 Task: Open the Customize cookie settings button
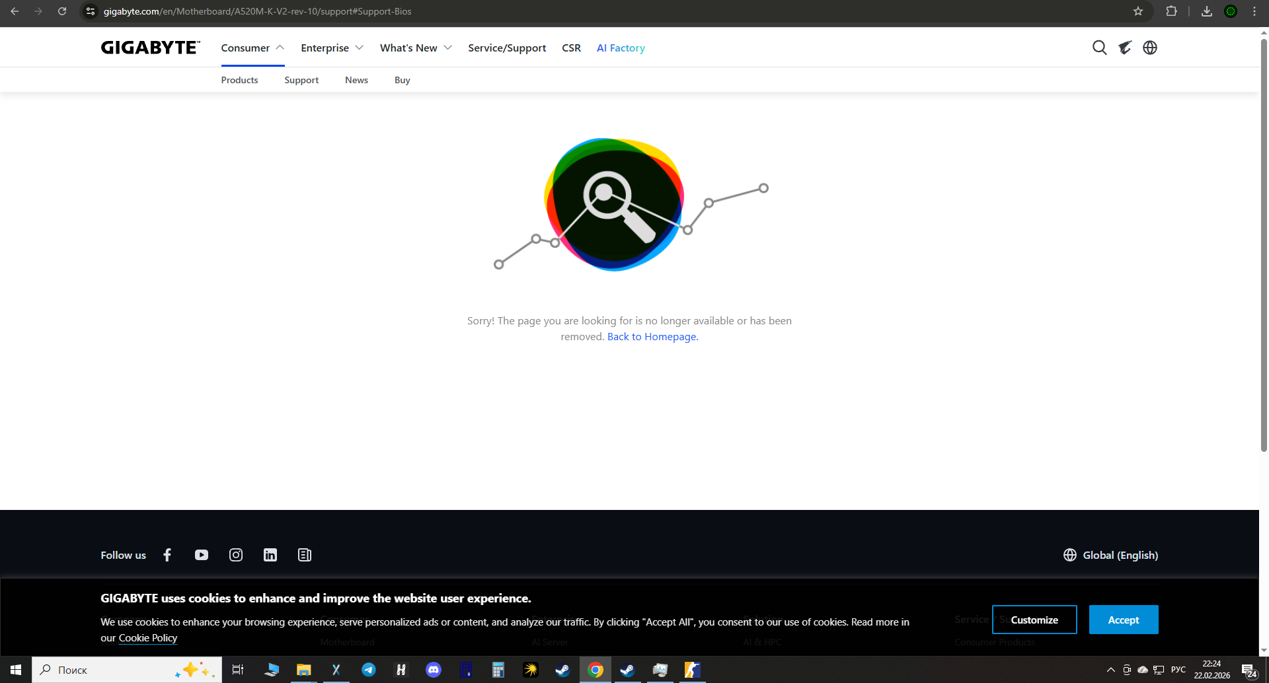coord(1034,620)
